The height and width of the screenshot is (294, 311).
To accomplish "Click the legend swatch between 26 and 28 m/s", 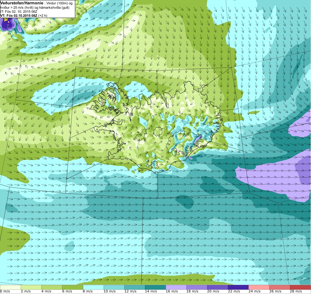I will [x=280, y=287].
